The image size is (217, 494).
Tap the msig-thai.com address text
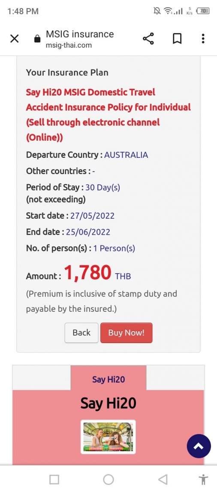[x=69, y=45]
